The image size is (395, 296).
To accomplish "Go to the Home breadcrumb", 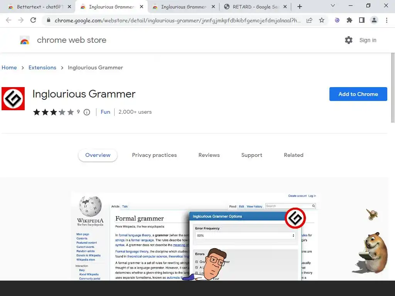I will [9, 68].
